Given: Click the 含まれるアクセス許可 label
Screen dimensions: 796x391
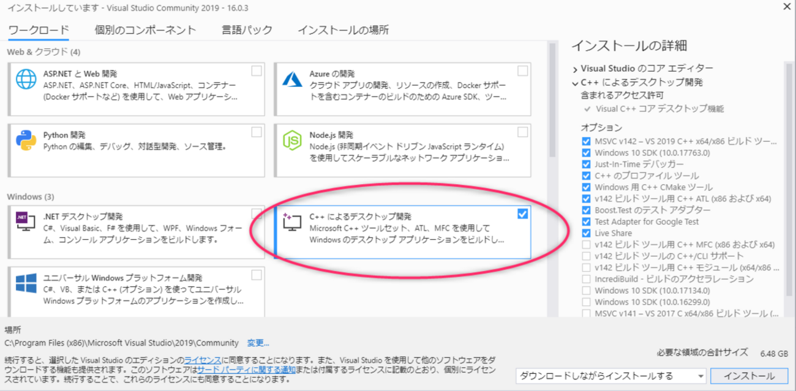Looking at the screenshot, I should [621, 95].
